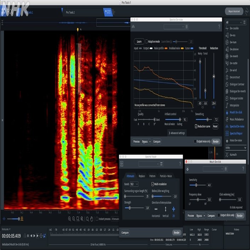Switch to the Partials + Noise tab

(x=166, y=176)
